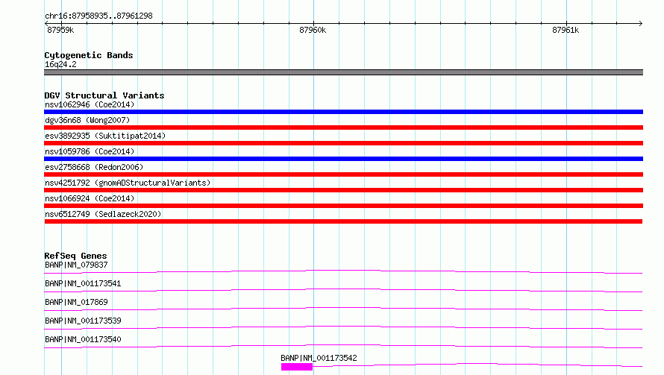664x375 pixels.
Task: Open transcript label BANP|NM_001173542
Action: (319, 358)
